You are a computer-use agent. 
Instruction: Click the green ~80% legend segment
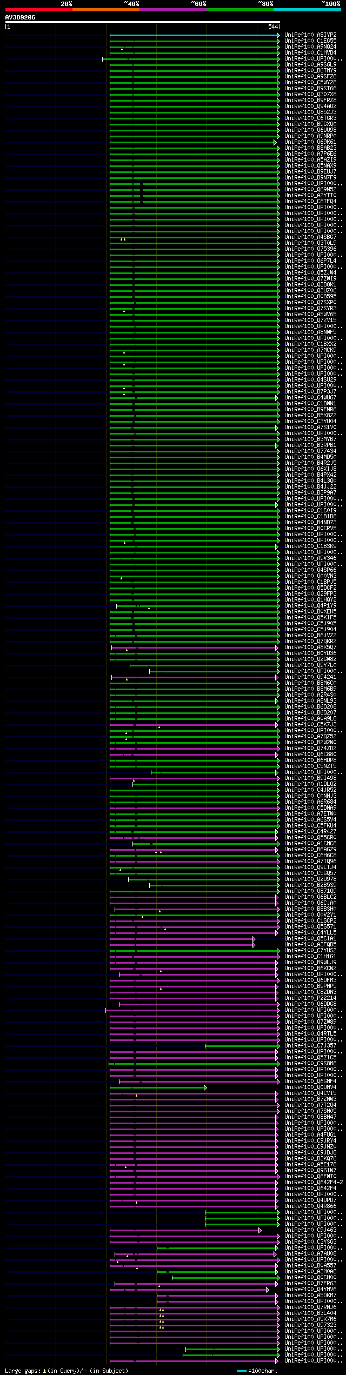[239, 10]
